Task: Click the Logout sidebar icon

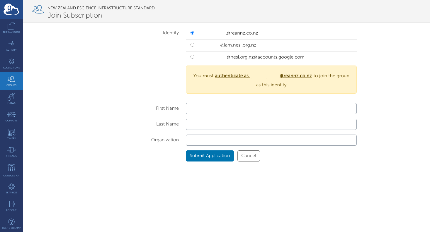Action: click(11, 206)
